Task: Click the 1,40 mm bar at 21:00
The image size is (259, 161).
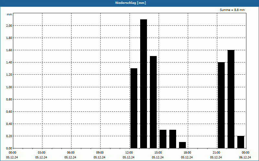Action: (x=221, y=105)
